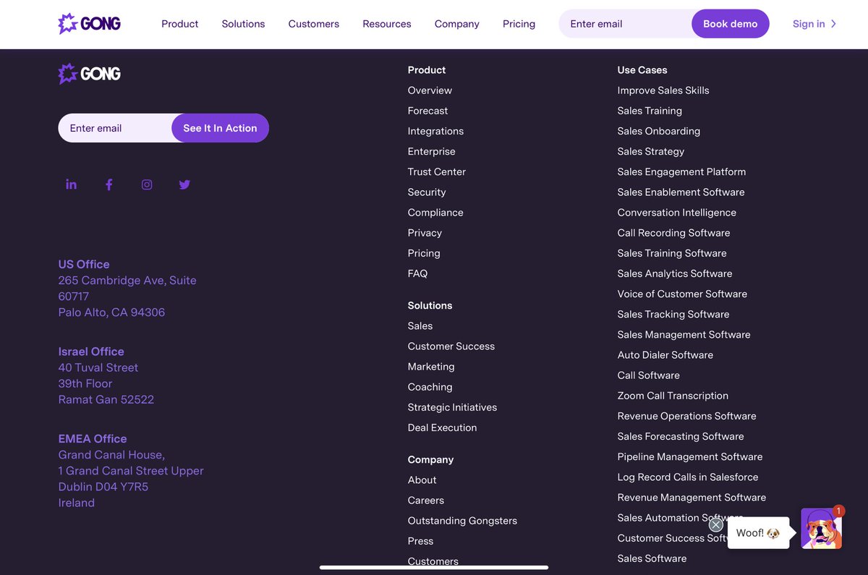The image size is (868, 575).
Task: Open the About company link
Action: [x=422, y=480]
